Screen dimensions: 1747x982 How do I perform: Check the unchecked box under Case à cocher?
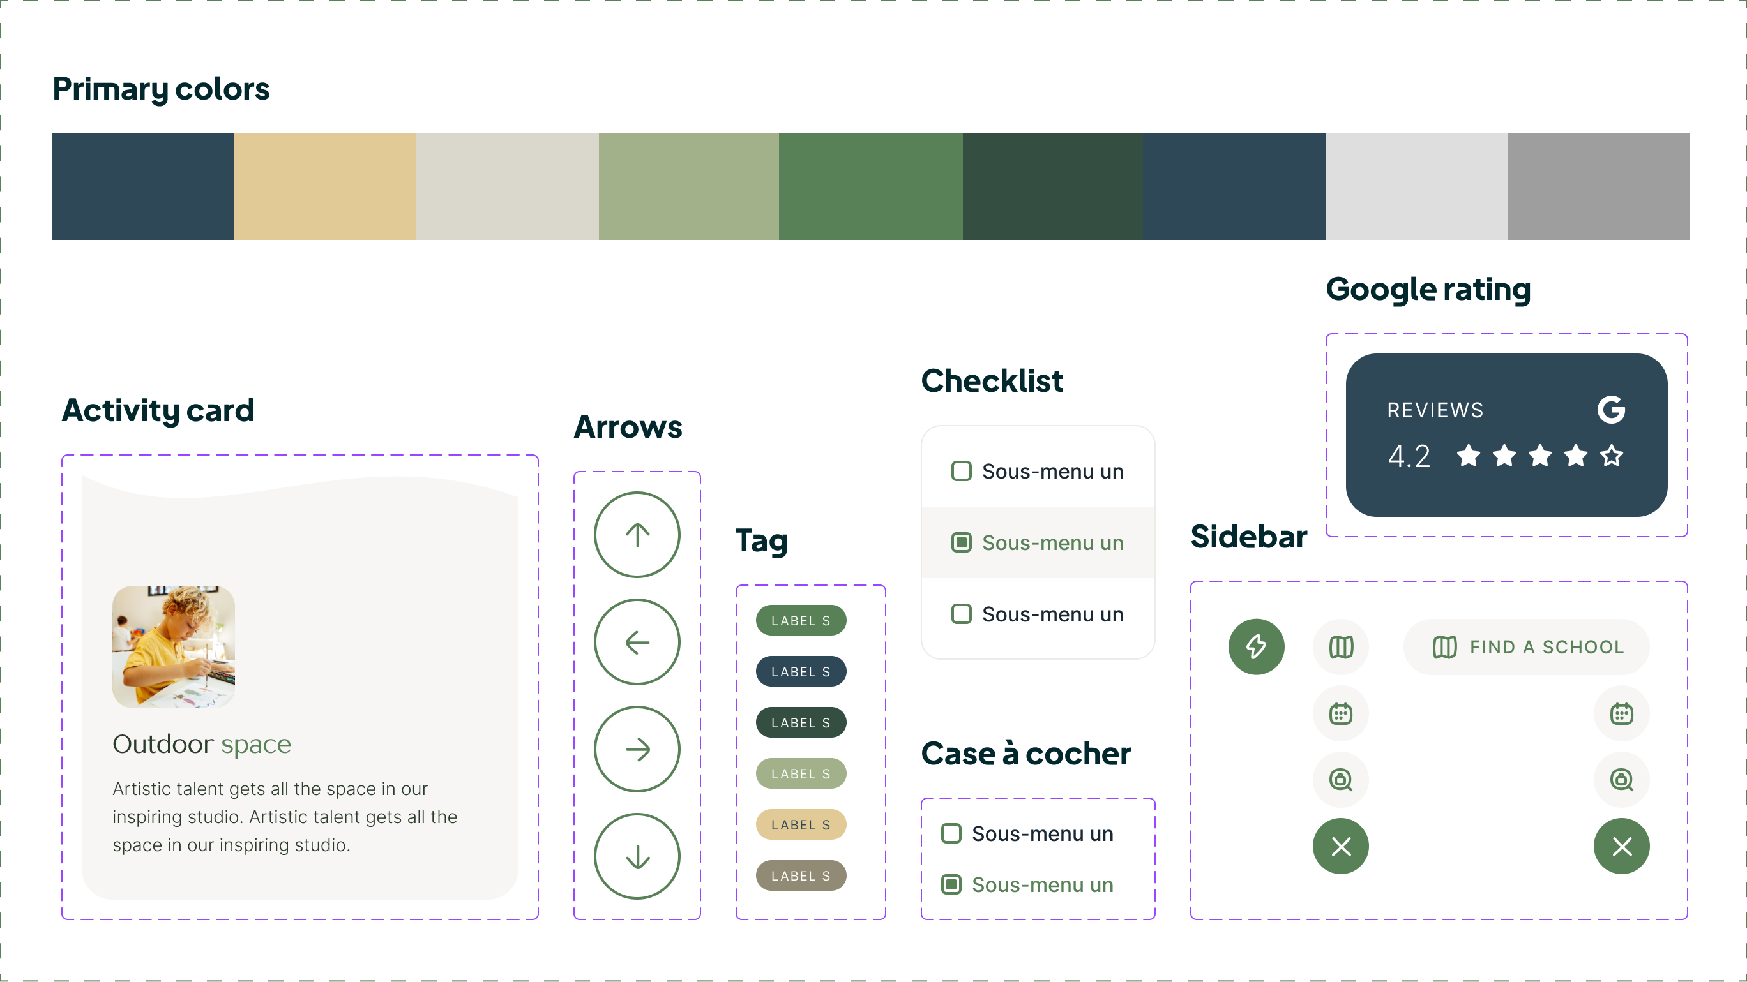pos(951,833)
